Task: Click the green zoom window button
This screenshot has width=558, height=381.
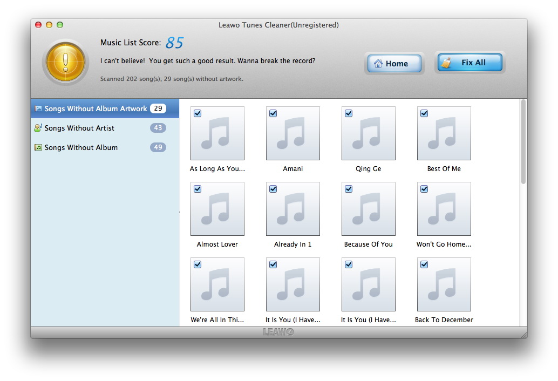Action: [60, 25]
